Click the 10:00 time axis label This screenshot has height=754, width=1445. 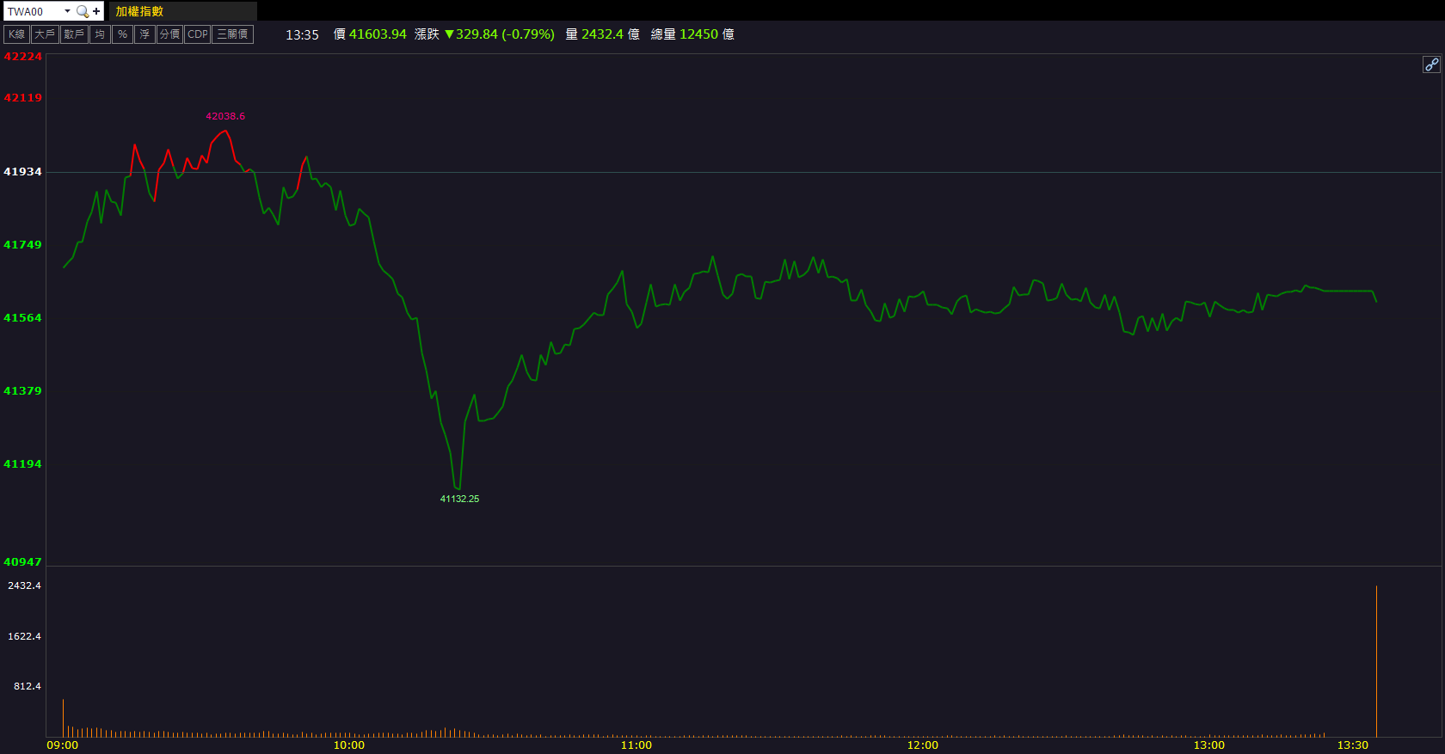pos(348,745)
